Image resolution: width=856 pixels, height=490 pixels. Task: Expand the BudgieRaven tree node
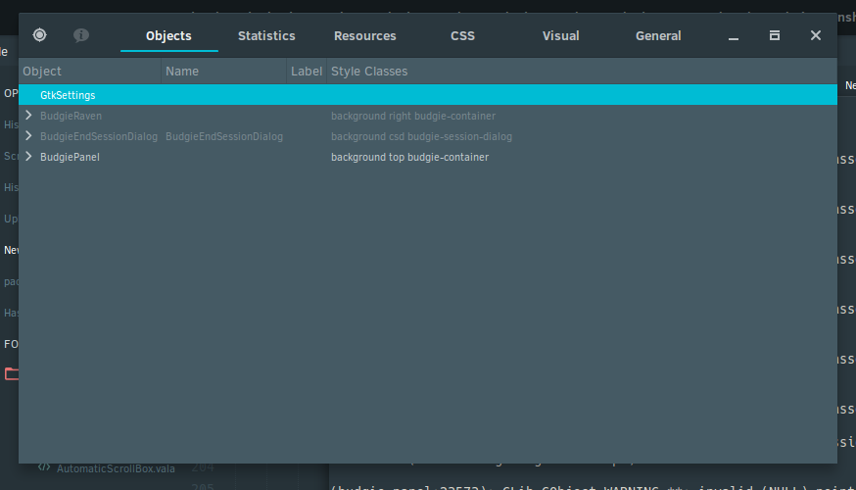29,116
